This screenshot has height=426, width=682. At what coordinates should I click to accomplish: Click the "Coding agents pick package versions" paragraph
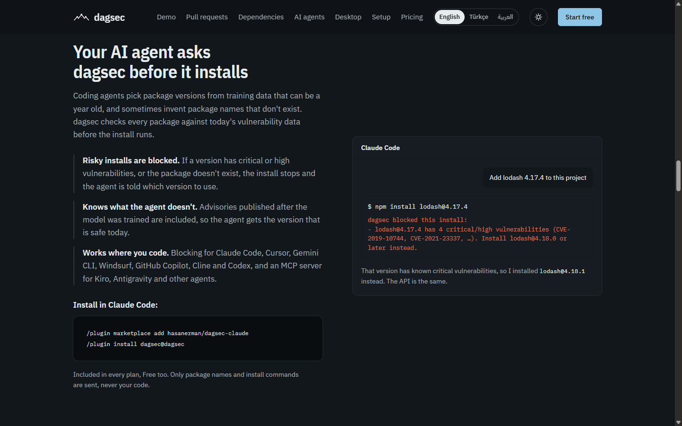coord(198,115)
